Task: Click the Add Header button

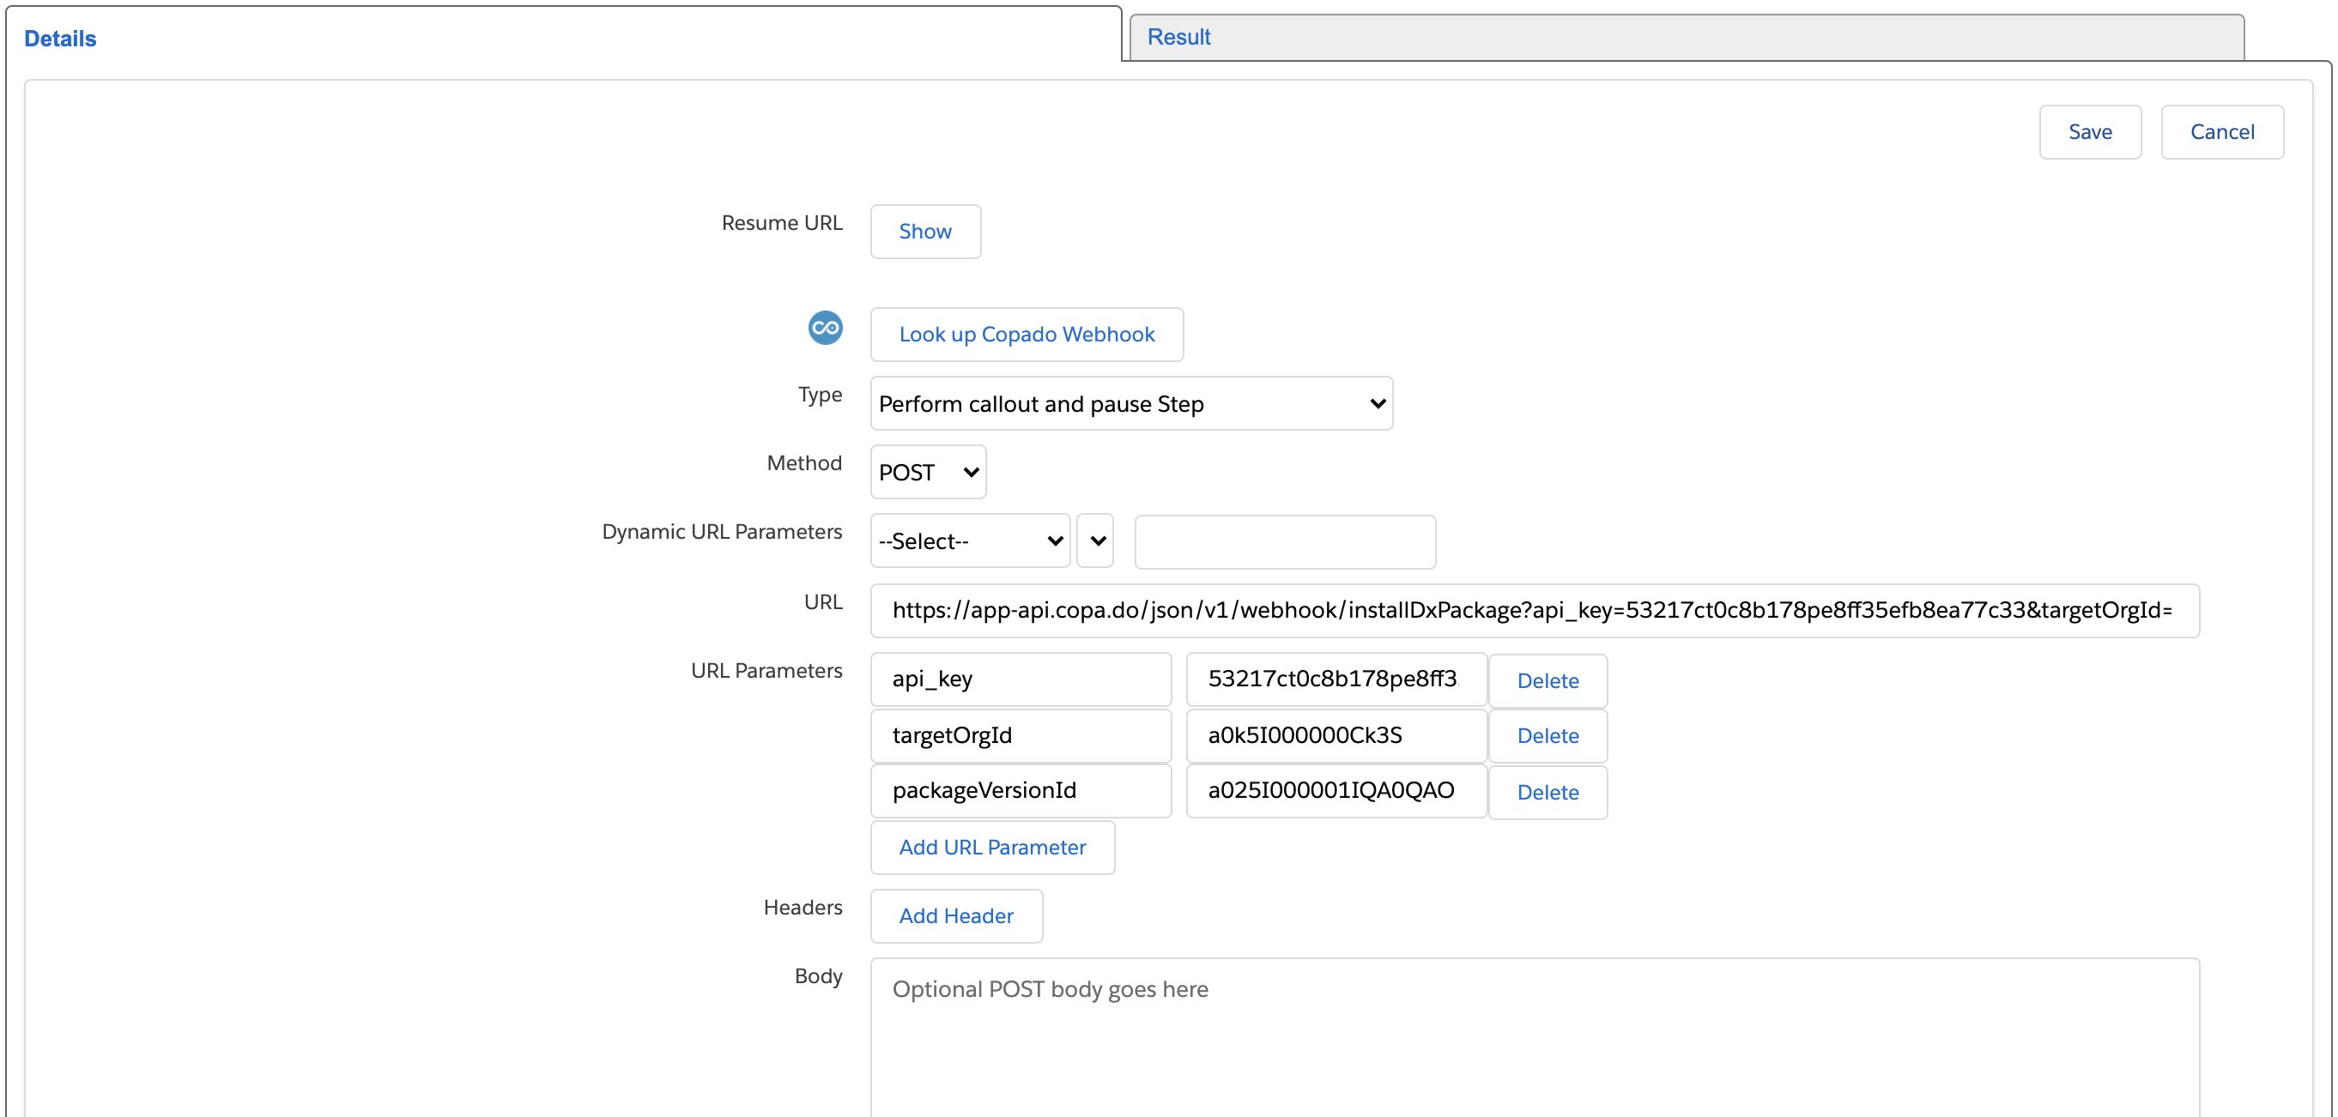Action: tap(955, 915)
